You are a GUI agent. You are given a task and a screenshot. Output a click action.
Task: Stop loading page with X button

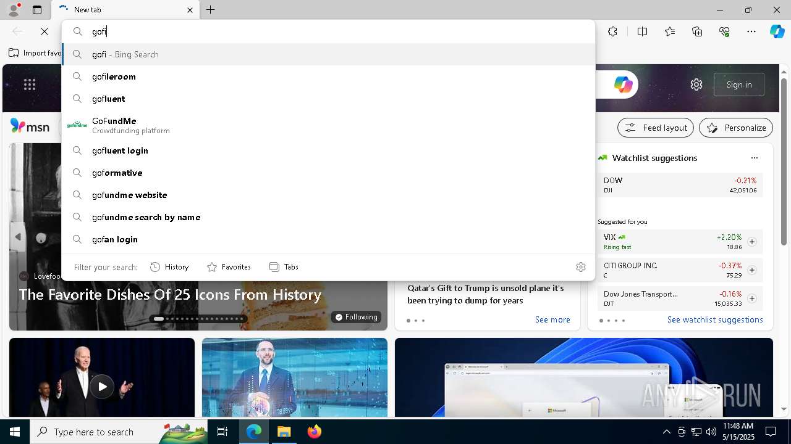[44, 31]
